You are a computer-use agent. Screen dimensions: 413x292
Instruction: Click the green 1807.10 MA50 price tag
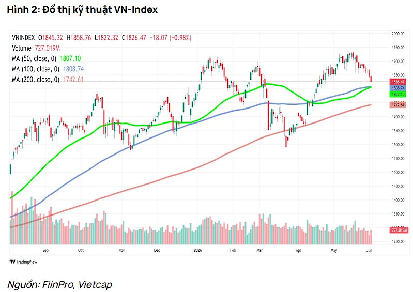click(x=397, y=94)
